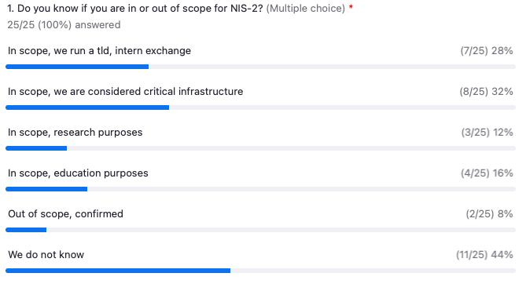The width and height of the screenshot is (526, 284).
Task: Click the 32% result bar
Action: (261, 107)
